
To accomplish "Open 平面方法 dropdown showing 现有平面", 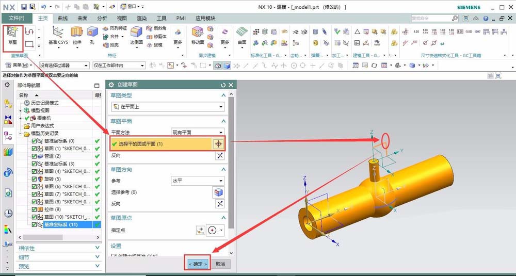I will click(198, 132).
